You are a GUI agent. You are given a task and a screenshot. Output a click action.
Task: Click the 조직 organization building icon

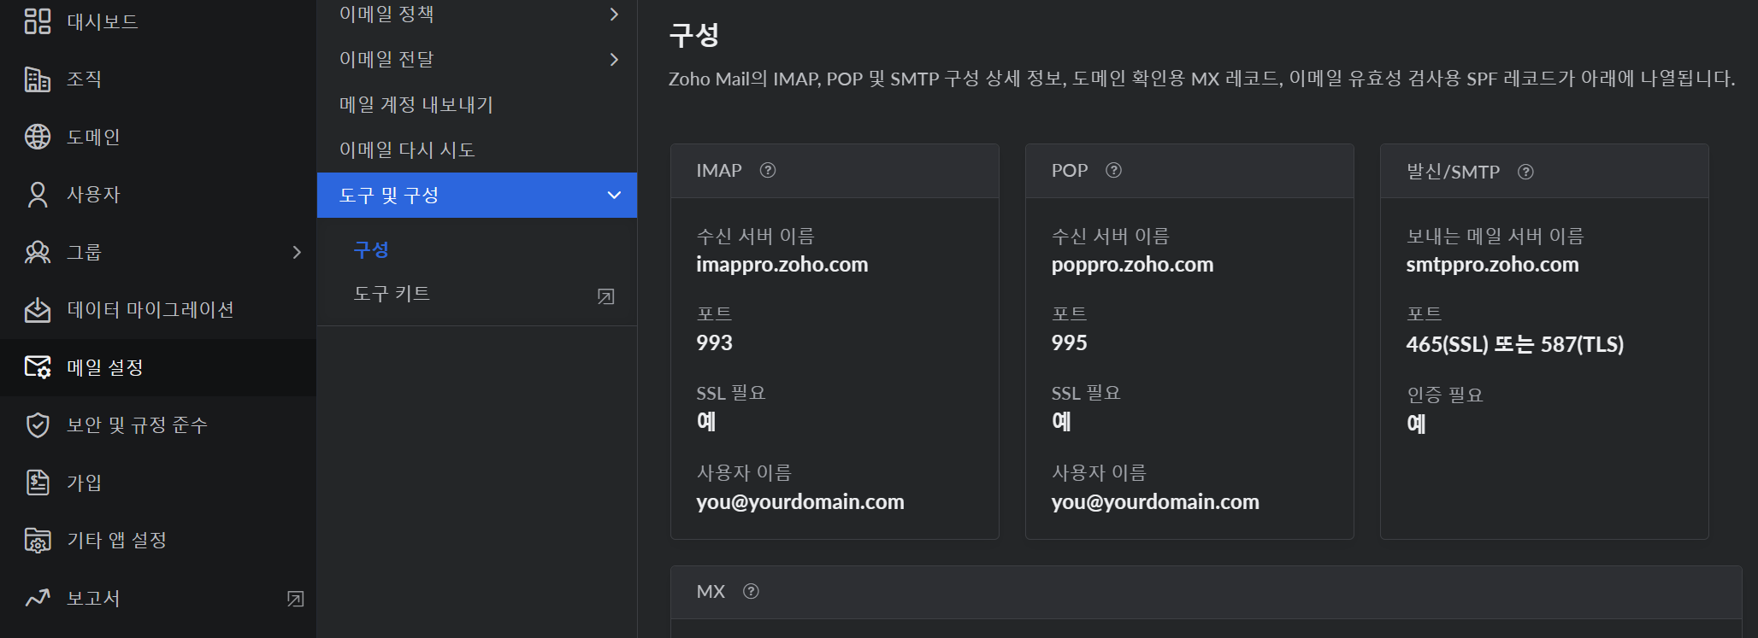coord(38,79)
